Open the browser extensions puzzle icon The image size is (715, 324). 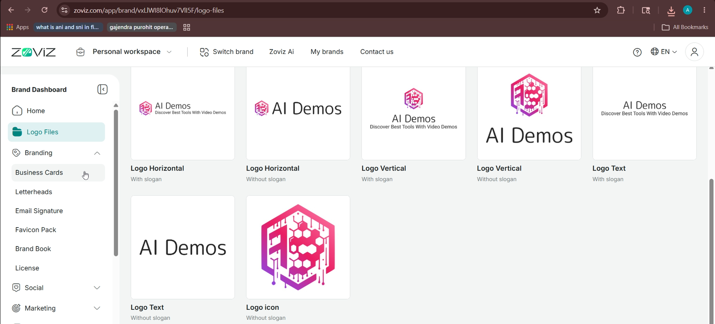tap(621, 10)
